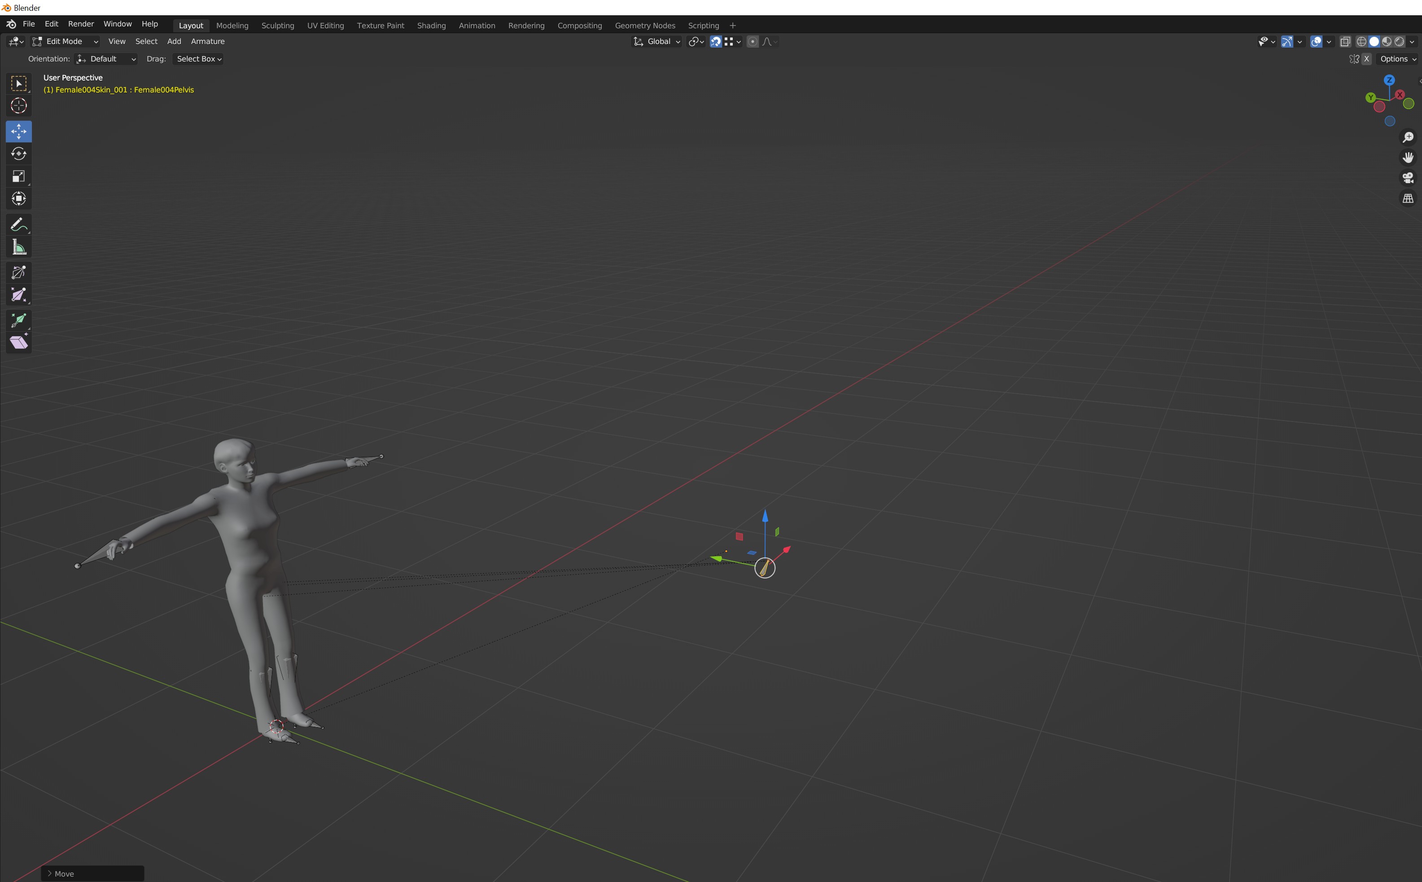The image size is (1422, 882).
Task: Open shading options dropdown arrow
Action: pos(1412,41)
